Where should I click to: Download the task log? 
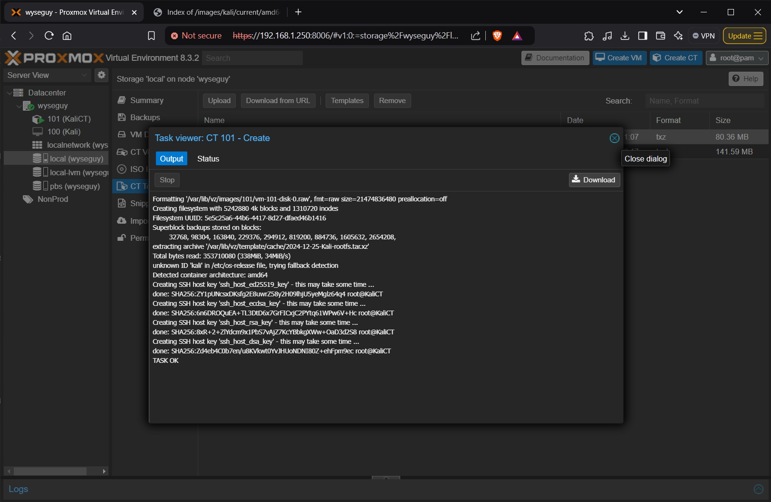tap(594, 180)
